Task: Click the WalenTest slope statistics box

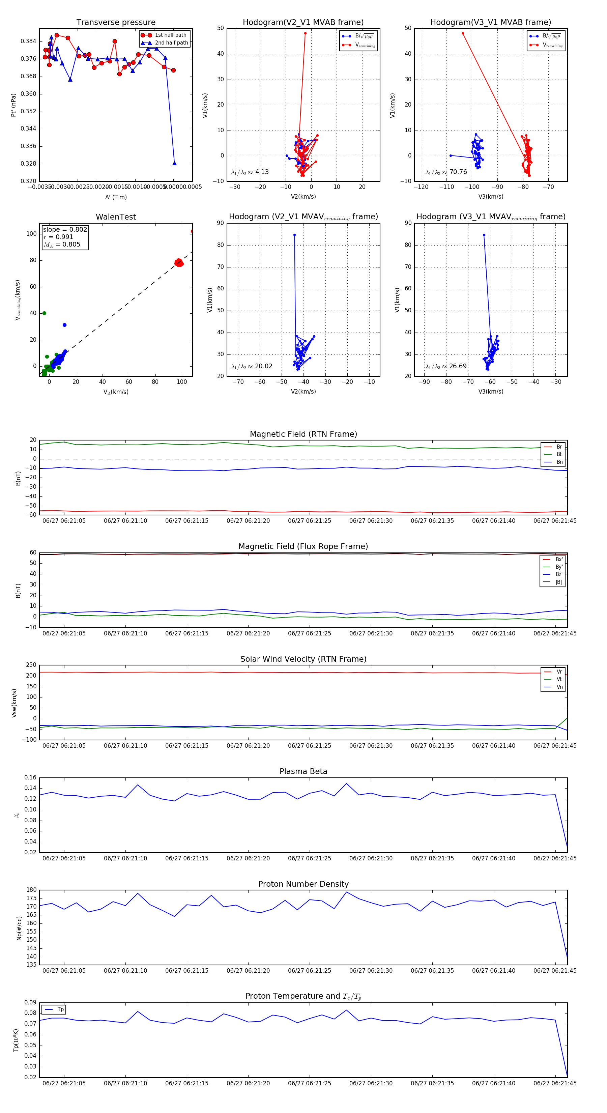Action: tap(65, 237)
